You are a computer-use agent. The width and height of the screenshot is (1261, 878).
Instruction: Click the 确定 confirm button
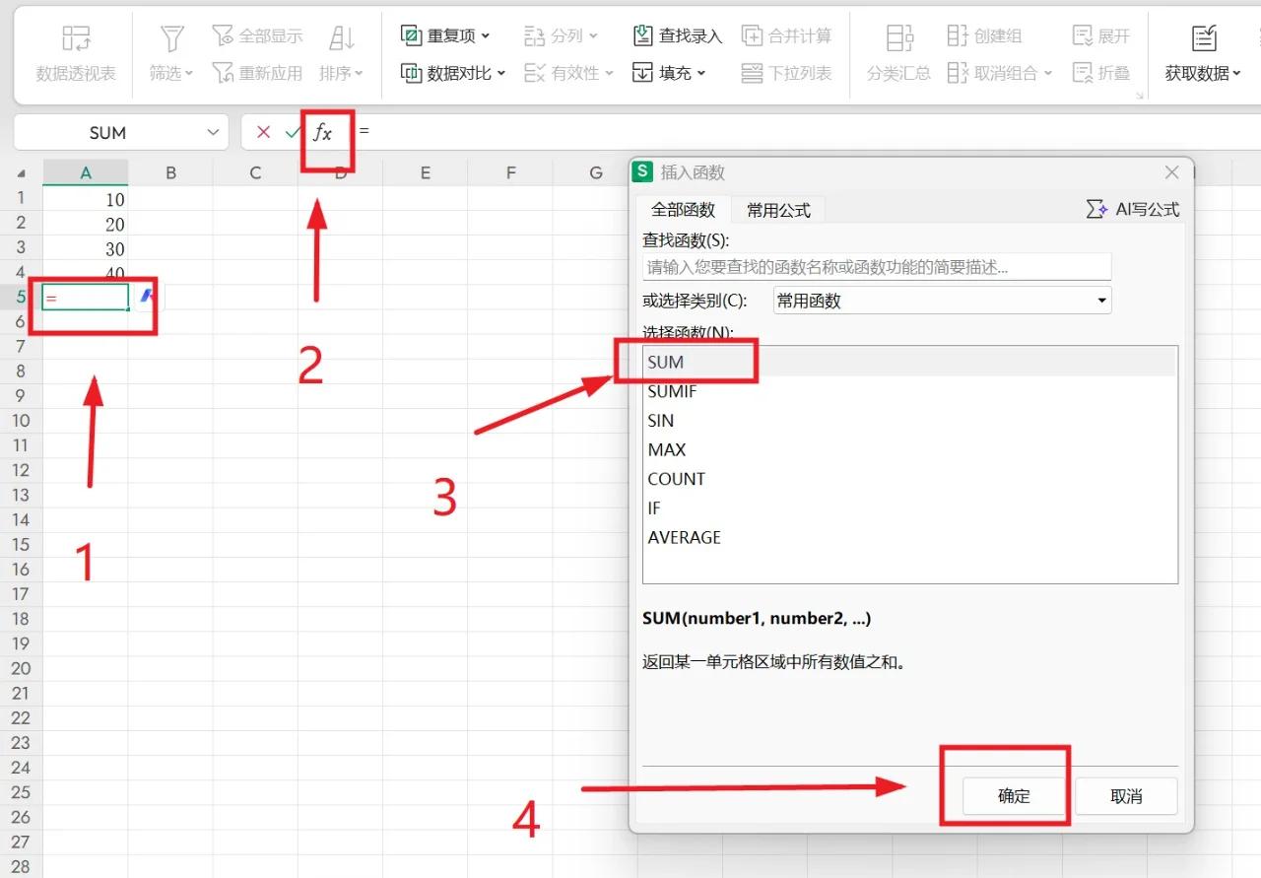(1014, 795)
